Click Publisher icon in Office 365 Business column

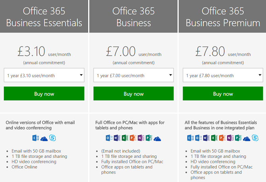149,138
